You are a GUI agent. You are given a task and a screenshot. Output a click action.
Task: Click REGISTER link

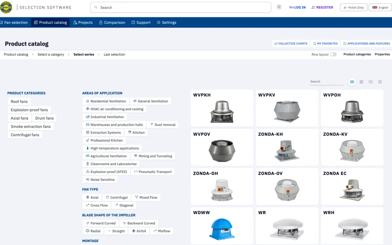point(322,7)
